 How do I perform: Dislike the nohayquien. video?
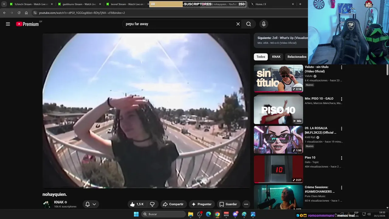(x=153, y=204)
